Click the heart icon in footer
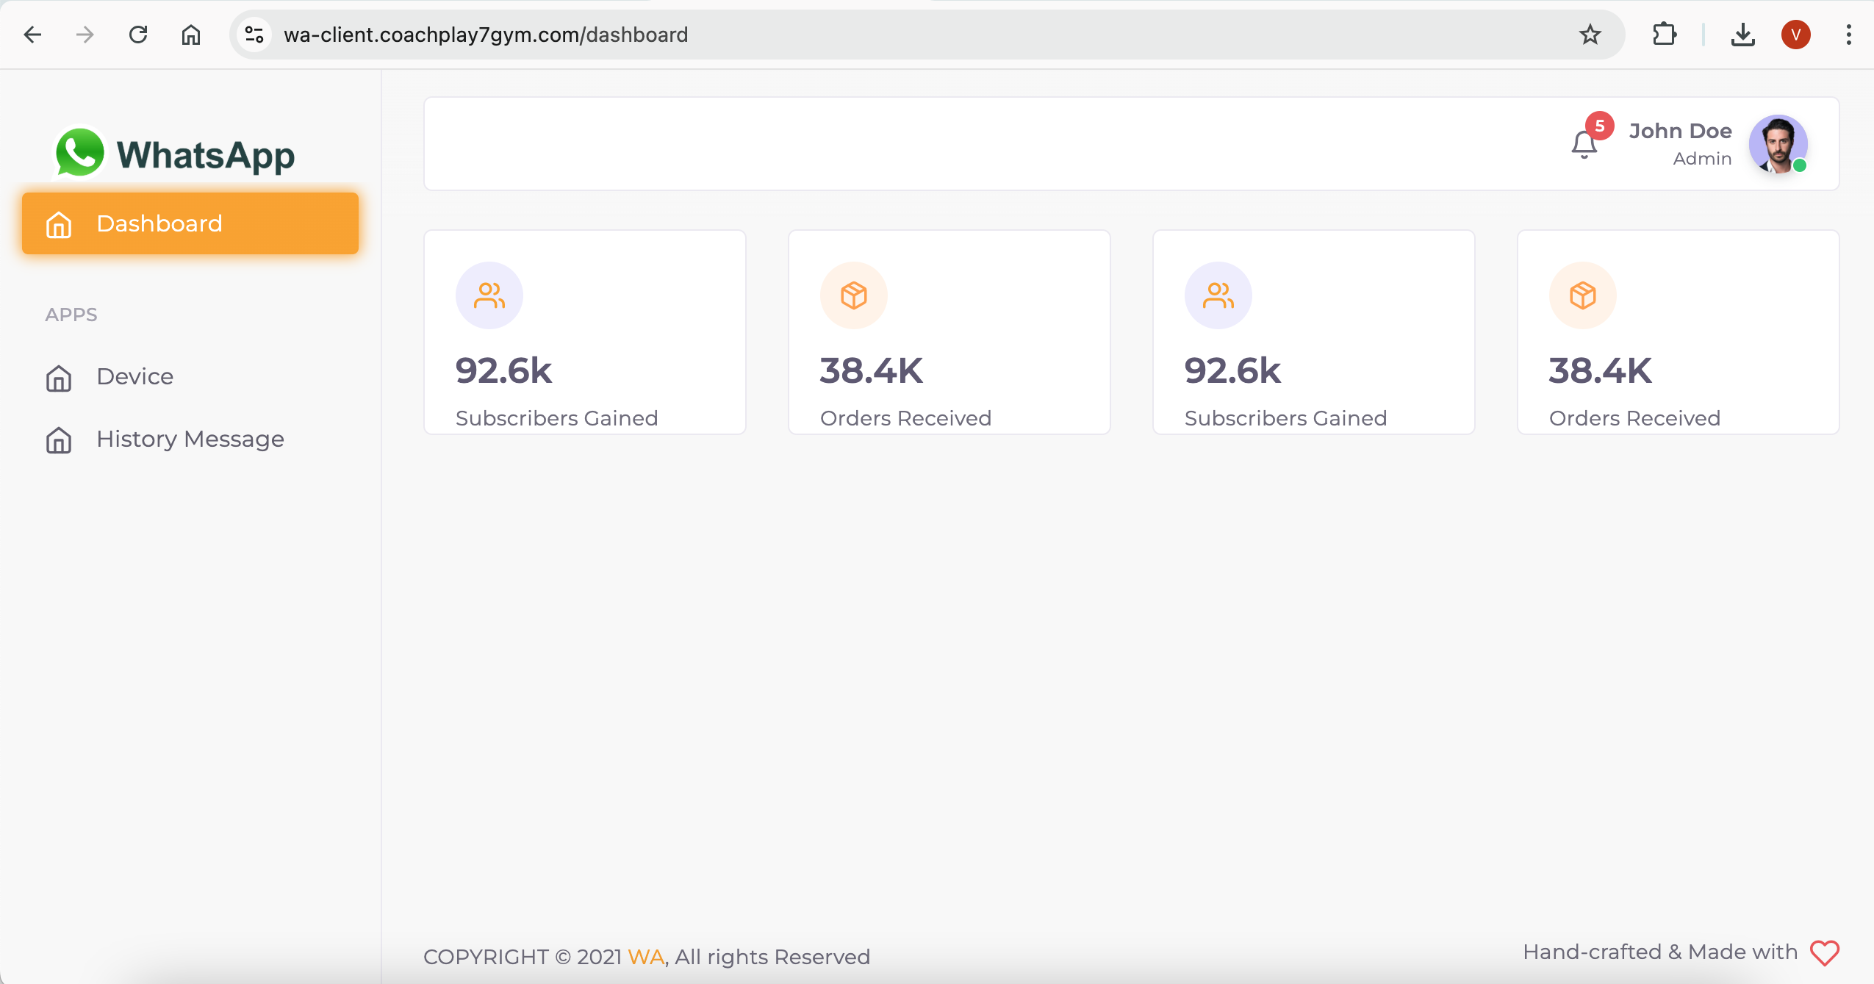Image resolution: width=1874 pixels, height=984 pixels. (1824, 953)
